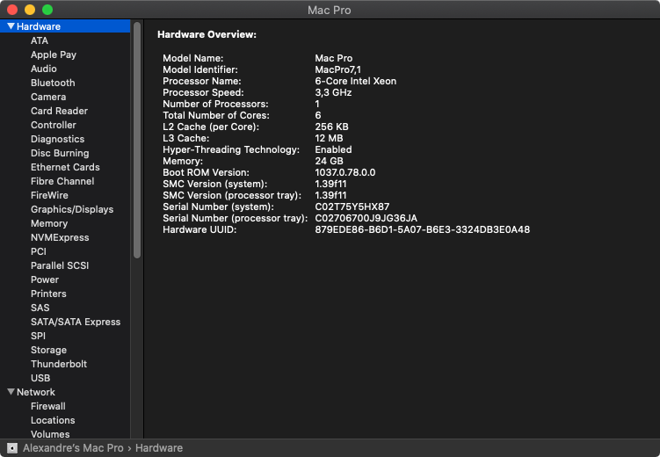The width and height of the screenshot is (660, 457).
Task: Click Boot ROM version 1037.0.78.0.0
Action: click(345, 172)
